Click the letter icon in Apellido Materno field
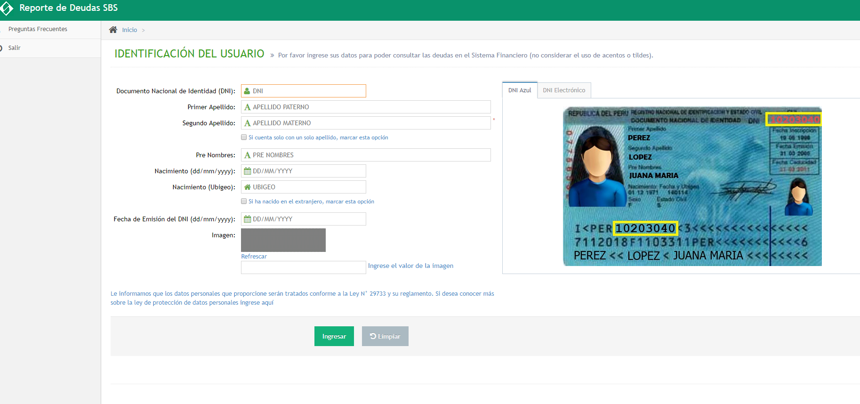 [247, 123]
